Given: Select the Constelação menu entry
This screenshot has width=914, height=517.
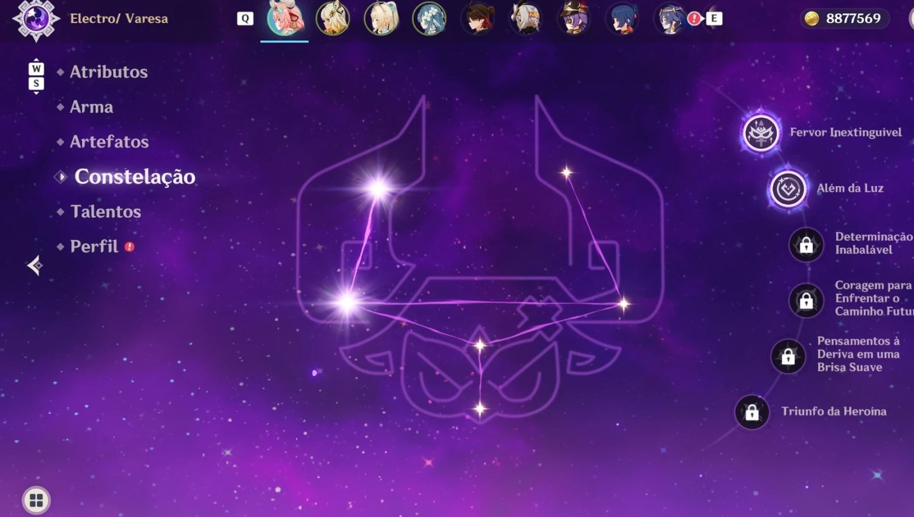Looking at the screenshot, I should 135,177.
